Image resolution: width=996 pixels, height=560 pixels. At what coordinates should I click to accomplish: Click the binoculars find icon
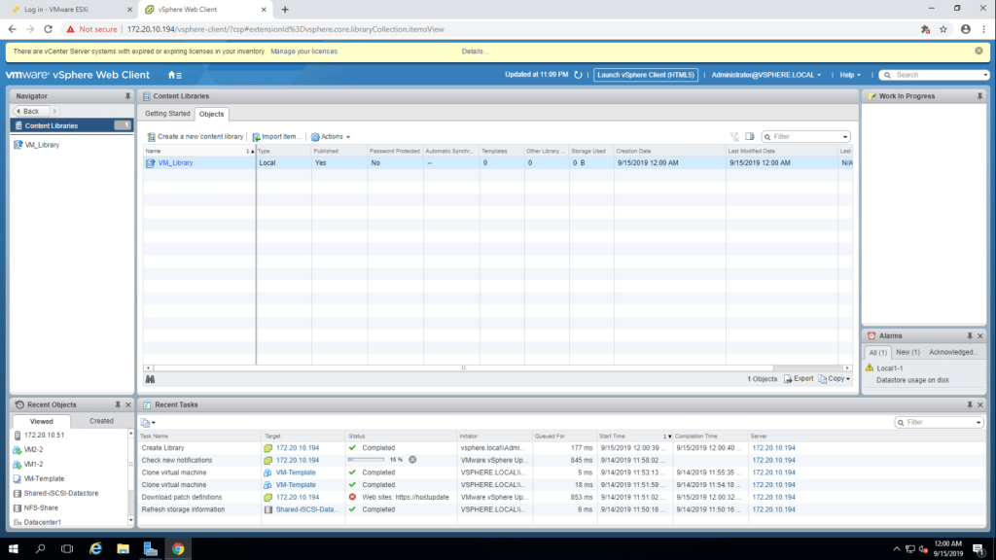click(150, 378)
